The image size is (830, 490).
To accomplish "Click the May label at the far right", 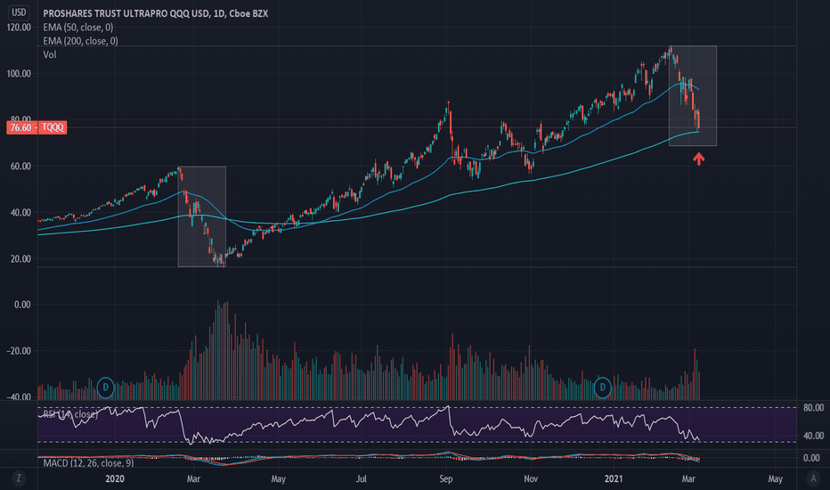I will 776,479.
